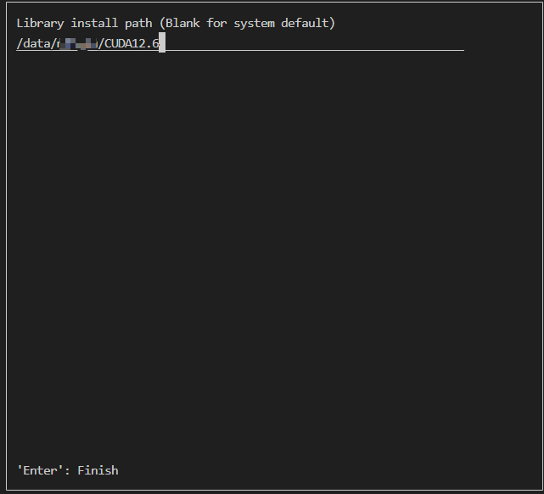Click the words 'system default' in the prompt
544x494 pixels.
point(281,24)
